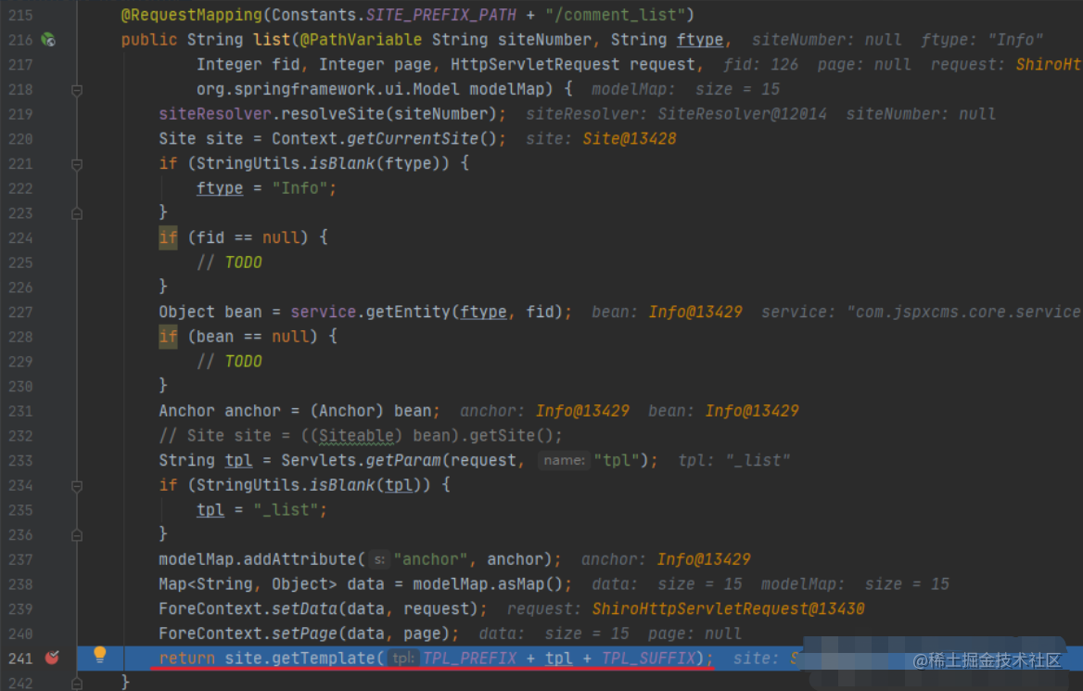Click the "/comment_list" string literal

(614, 15)
